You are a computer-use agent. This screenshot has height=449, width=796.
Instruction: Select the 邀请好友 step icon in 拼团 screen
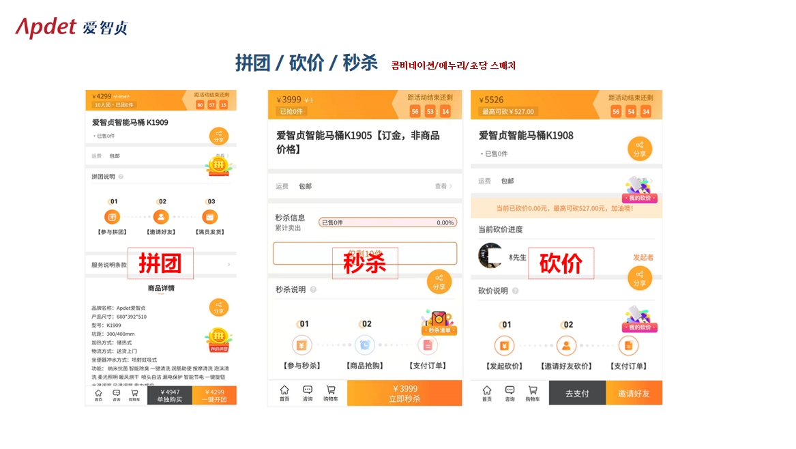(x=161, y=217)
